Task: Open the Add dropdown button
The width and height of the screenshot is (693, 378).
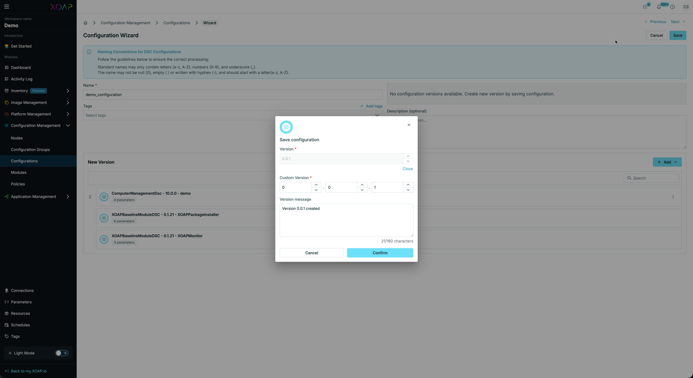Action: [667, 162]
